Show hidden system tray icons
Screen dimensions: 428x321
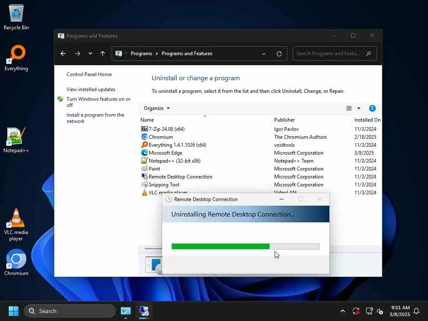(343, 311)
